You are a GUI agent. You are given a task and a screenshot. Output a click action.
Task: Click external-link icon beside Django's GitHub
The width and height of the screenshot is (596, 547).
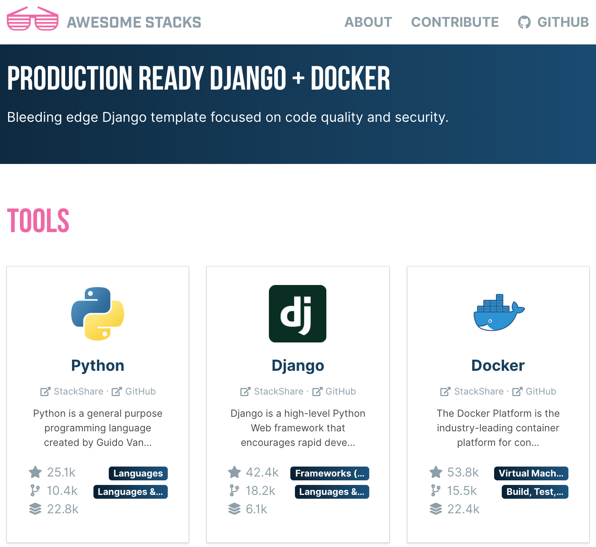click(317, 391)
